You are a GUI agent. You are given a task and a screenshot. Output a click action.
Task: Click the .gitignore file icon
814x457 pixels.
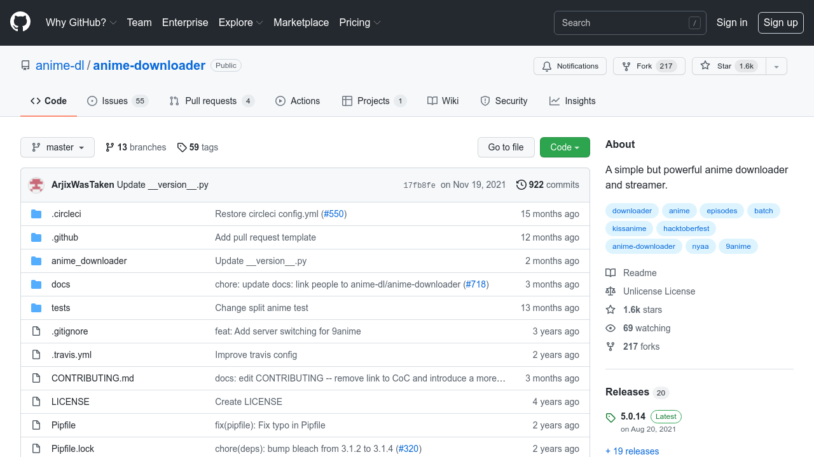tap(36, 331)
